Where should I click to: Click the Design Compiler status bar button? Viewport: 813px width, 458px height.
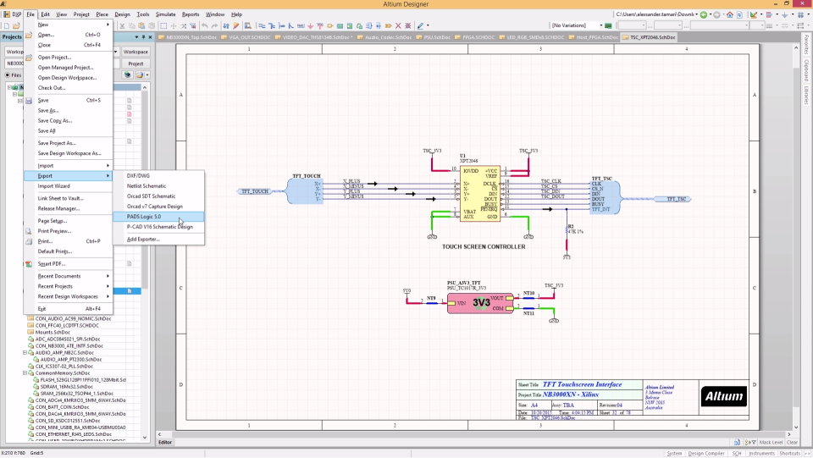(706, 453)
